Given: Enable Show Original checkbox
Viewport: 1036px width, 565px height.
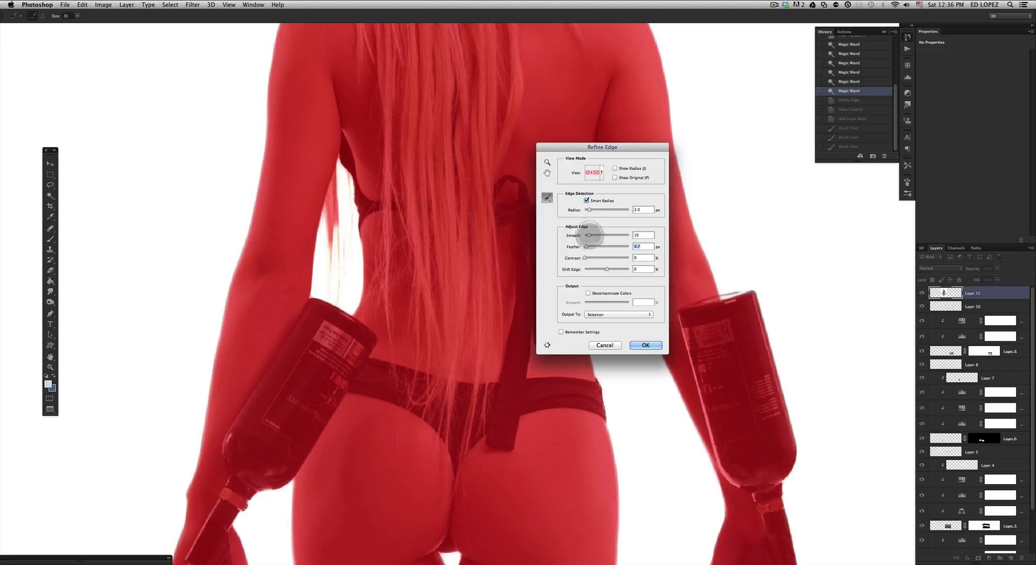Looking at the screenshot, I should tap(615, 177).
